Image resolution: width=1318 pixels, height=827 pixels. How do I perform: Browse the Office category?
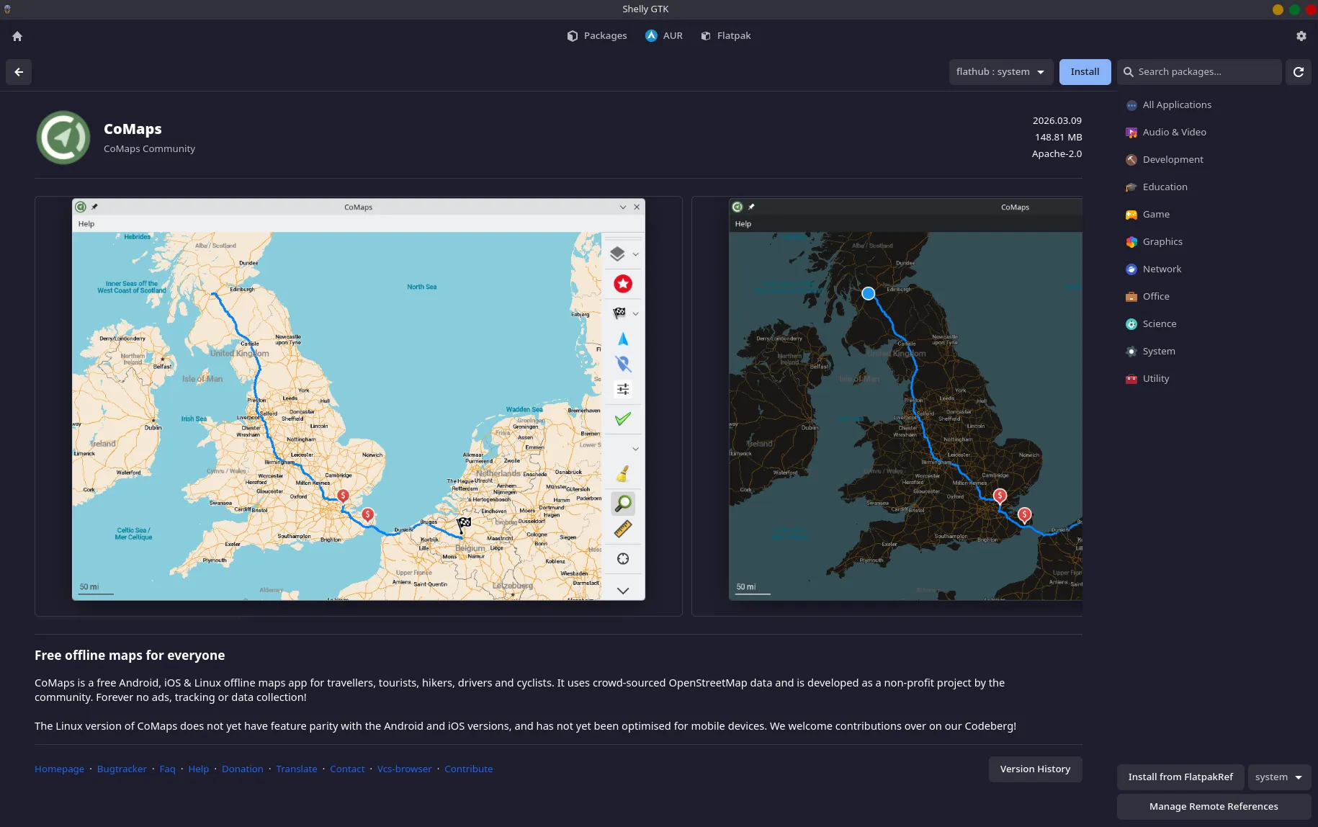pos(1214,297)
